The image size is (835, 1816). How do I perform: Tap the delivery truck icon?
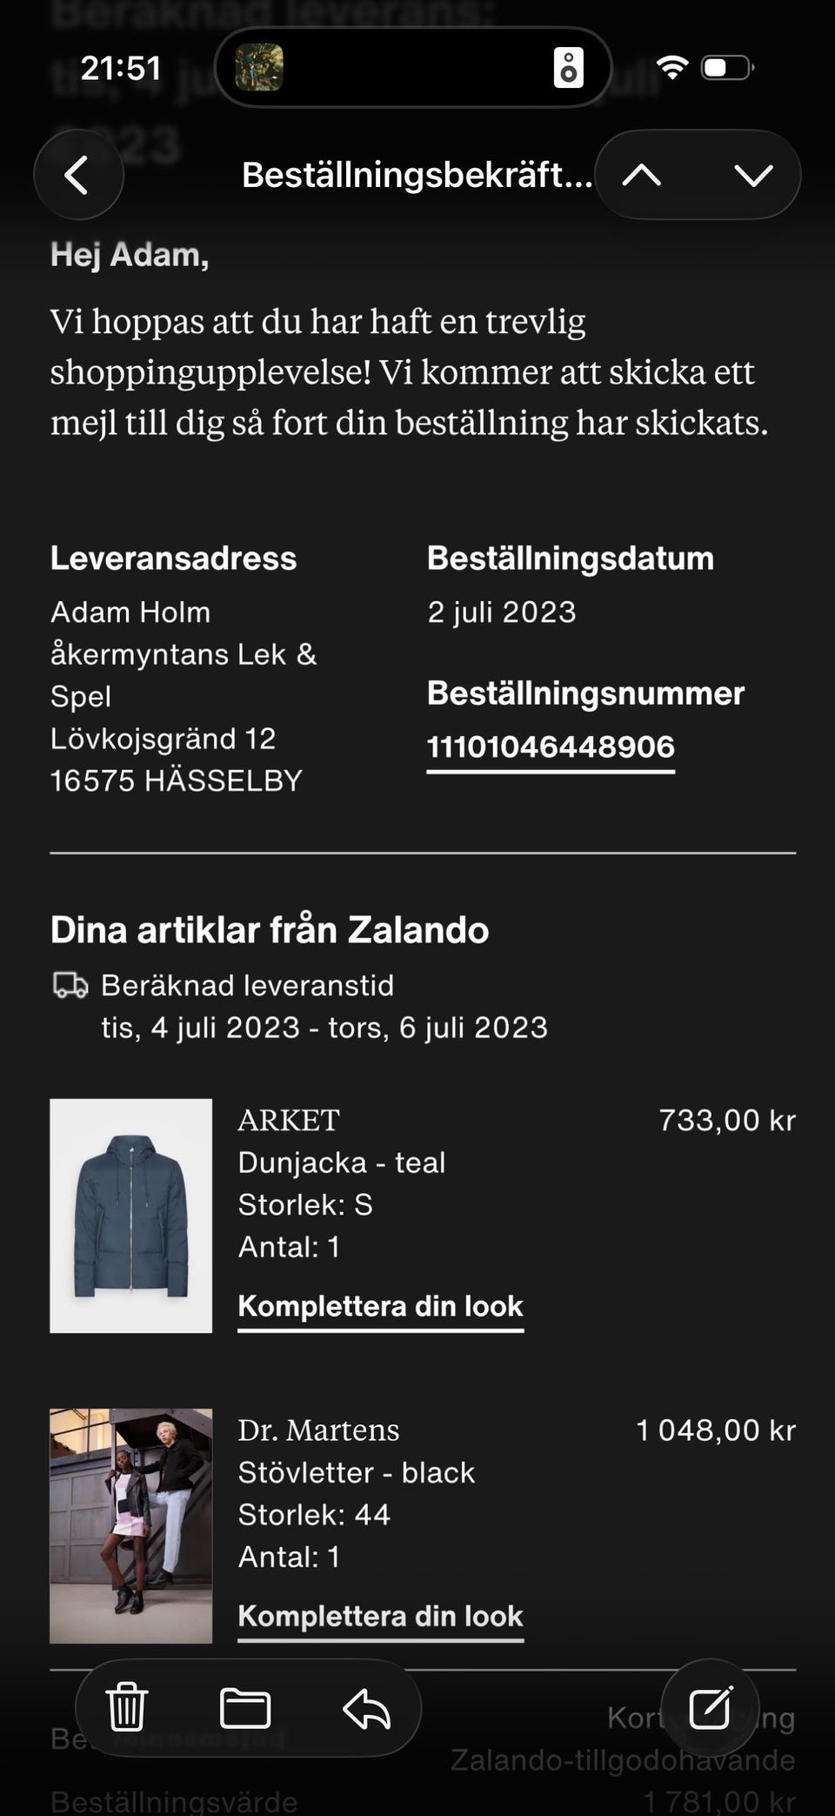(70, 985)
